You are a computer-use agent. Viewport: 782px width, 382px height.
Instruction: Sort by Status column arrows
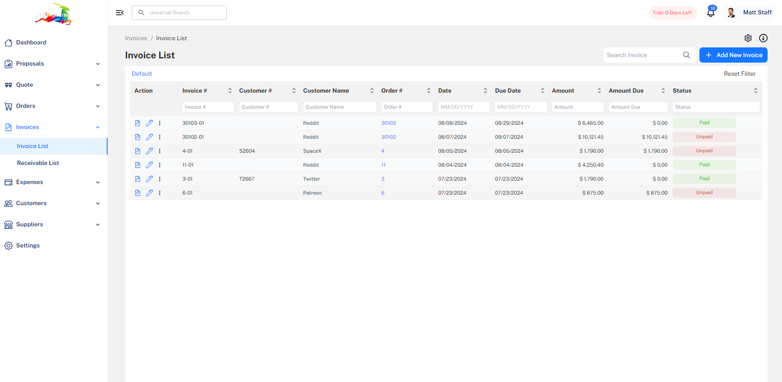(x=756, y=91)
